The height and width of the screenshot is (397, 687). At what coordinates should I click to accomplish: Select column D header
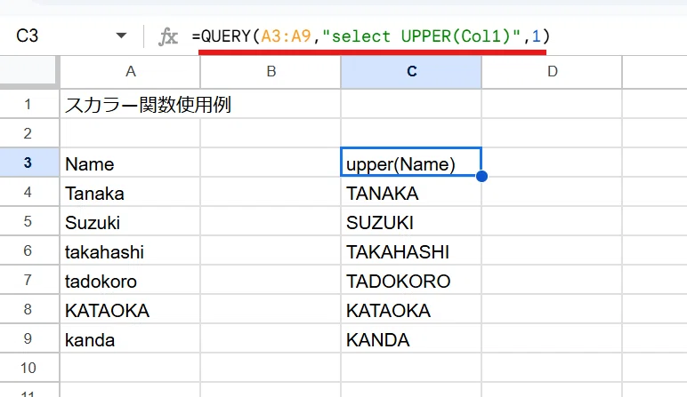point(552,72)
